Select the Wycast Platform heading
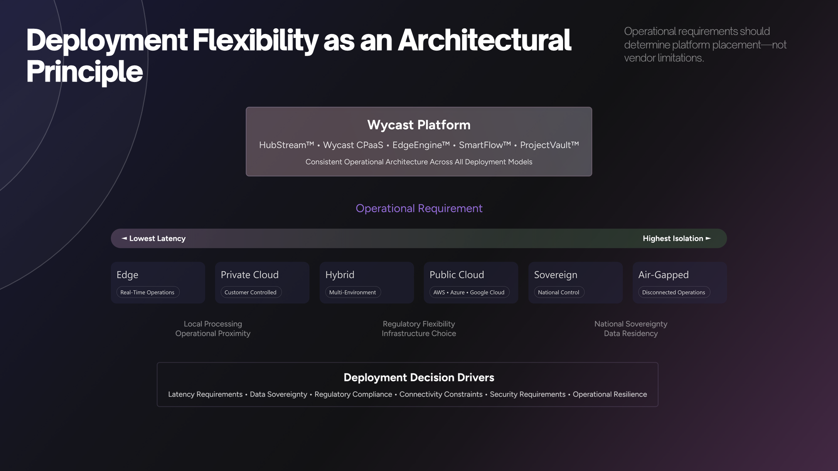Screen dimensions: 838x471 click(x=419, y=125)
